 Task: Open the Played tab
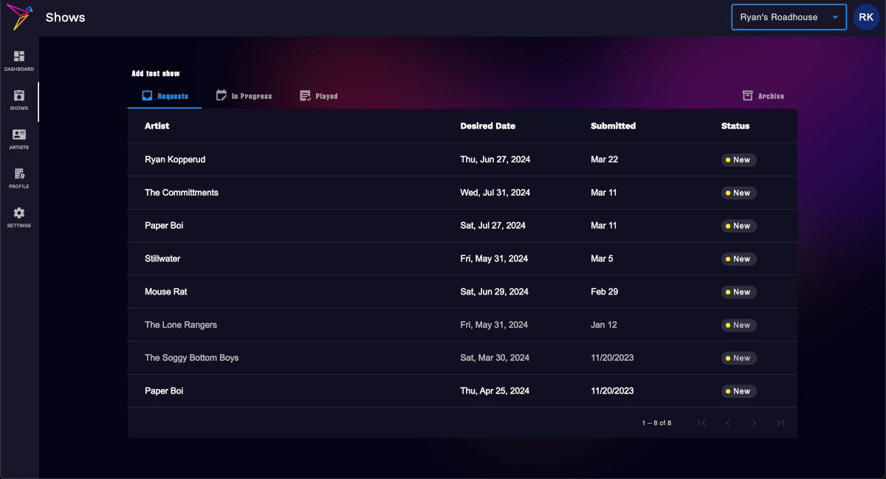[318, 95]
